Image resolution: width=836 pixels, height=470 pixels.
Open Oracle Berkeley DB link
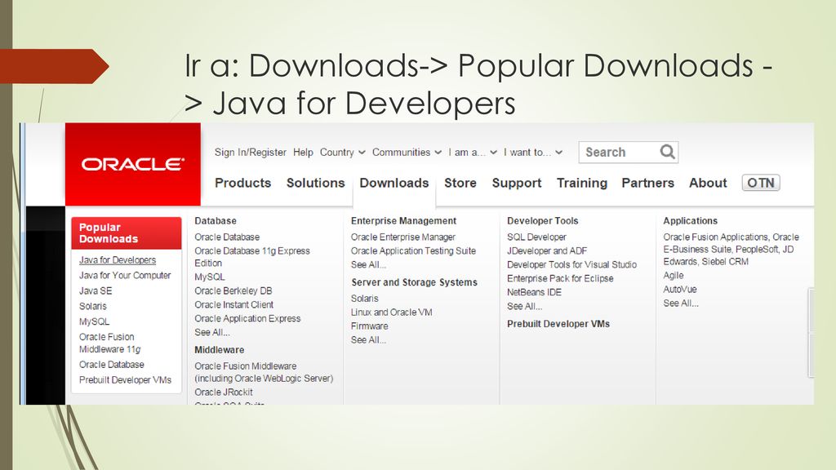pos(233,291)
